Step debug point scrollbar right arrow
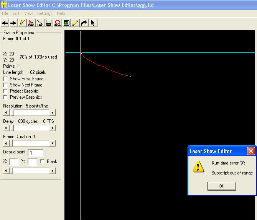The image size is (257, 220). point(53,171)
